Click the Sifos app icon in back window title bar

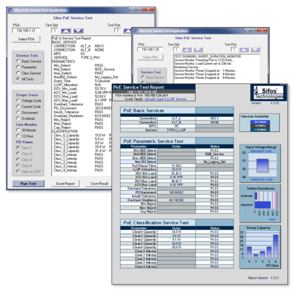pos(10,10)
